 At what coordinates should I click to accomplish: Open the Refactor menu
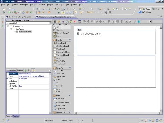point(24,5)
